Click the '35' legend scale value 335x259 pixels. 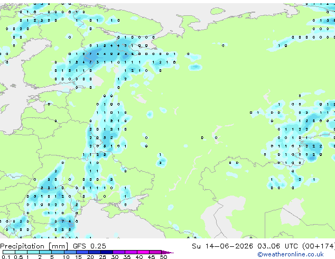click(127, 257)
